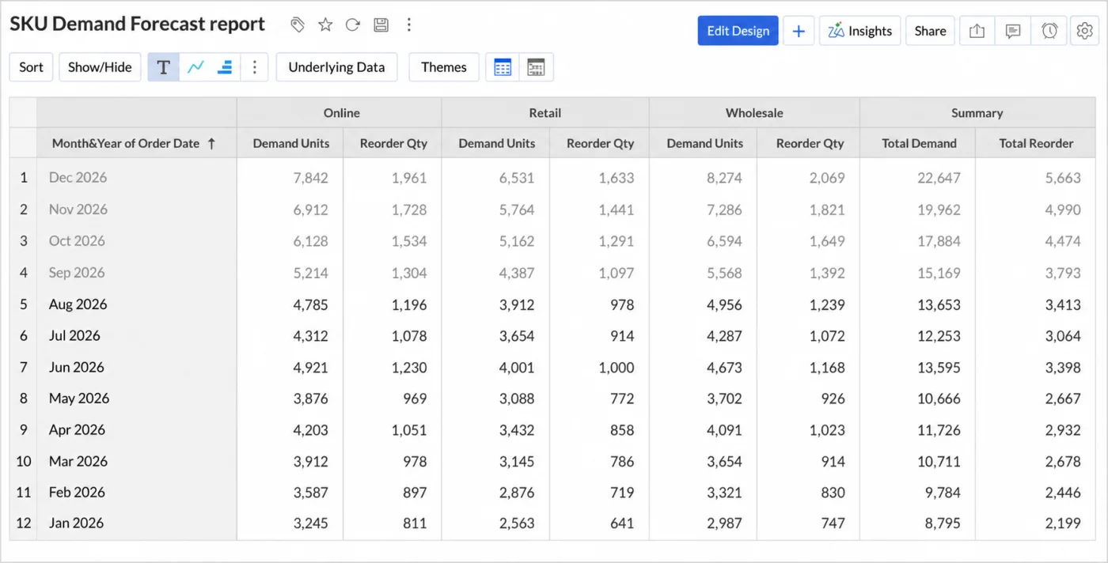Click the plus button next to Edit Design
Viewport: 1108px width, 563px height.
click(x=799, y=31)
